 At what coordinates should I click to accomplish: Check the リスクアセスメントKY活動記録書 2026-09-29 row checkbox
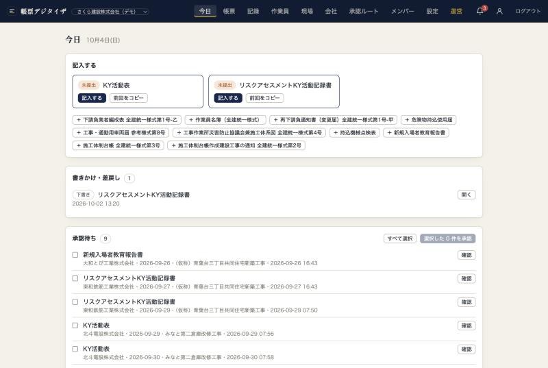click(75, 302)
